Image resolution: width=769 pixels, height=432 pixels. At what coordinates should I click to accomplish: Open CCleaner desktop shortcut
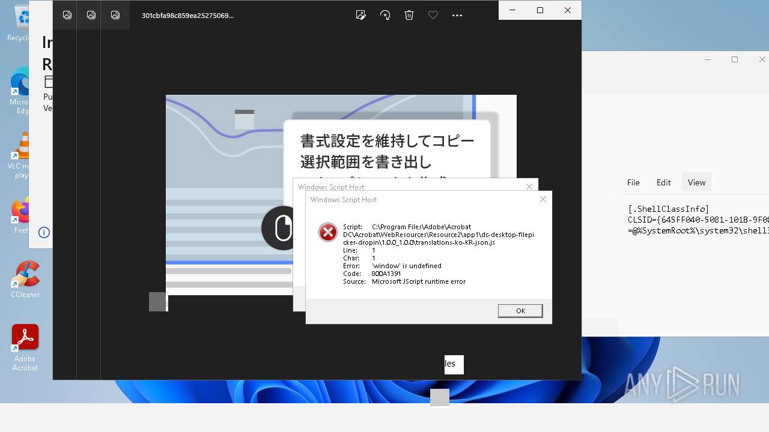tap(25, 280)
